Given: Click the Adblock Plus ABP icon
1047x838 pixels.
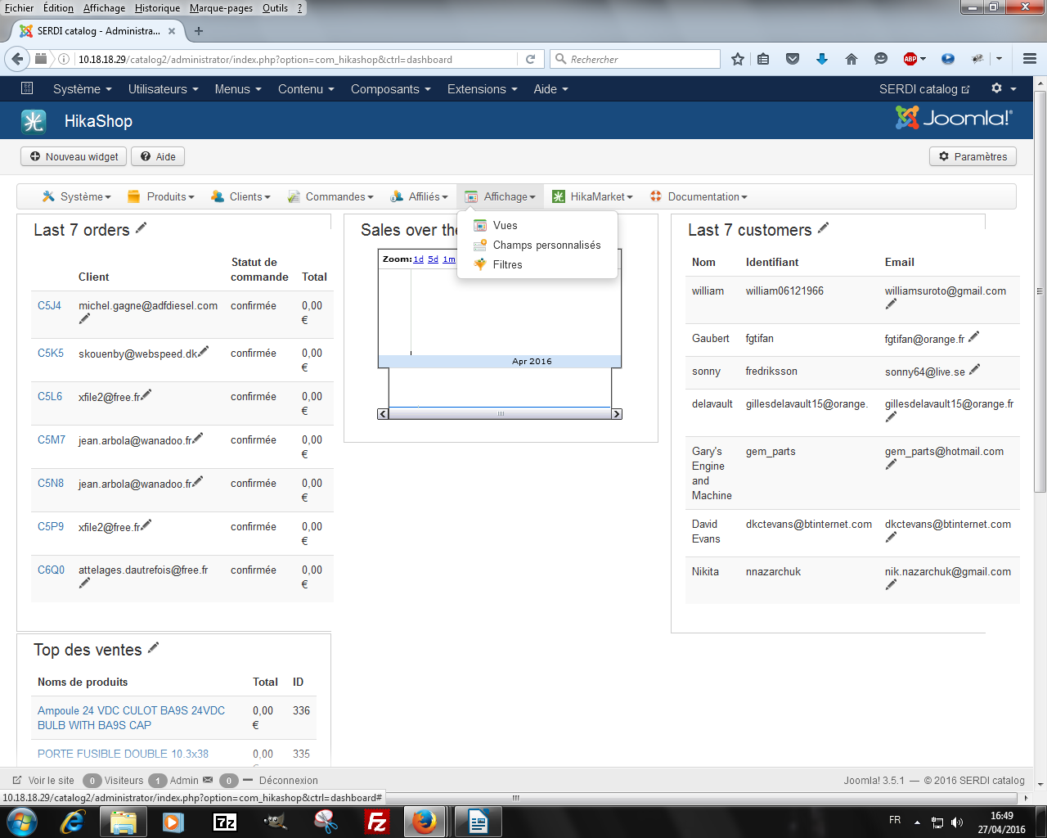Looking at the screenshot, I should pos(910,59).
